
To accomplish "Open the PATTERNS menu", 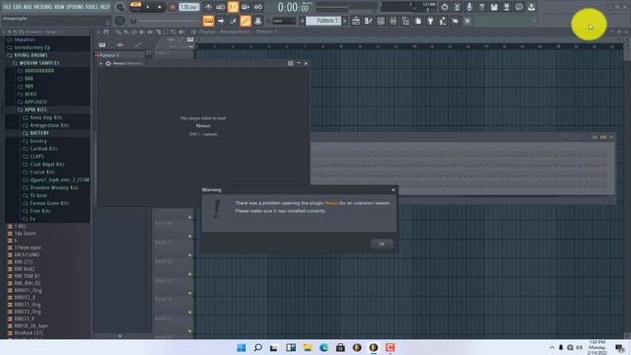I will coord(42,7).
